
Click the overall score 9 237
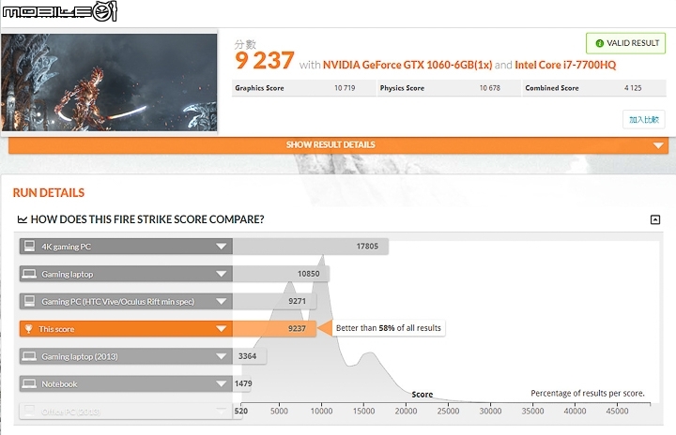(x=264, y=60)
